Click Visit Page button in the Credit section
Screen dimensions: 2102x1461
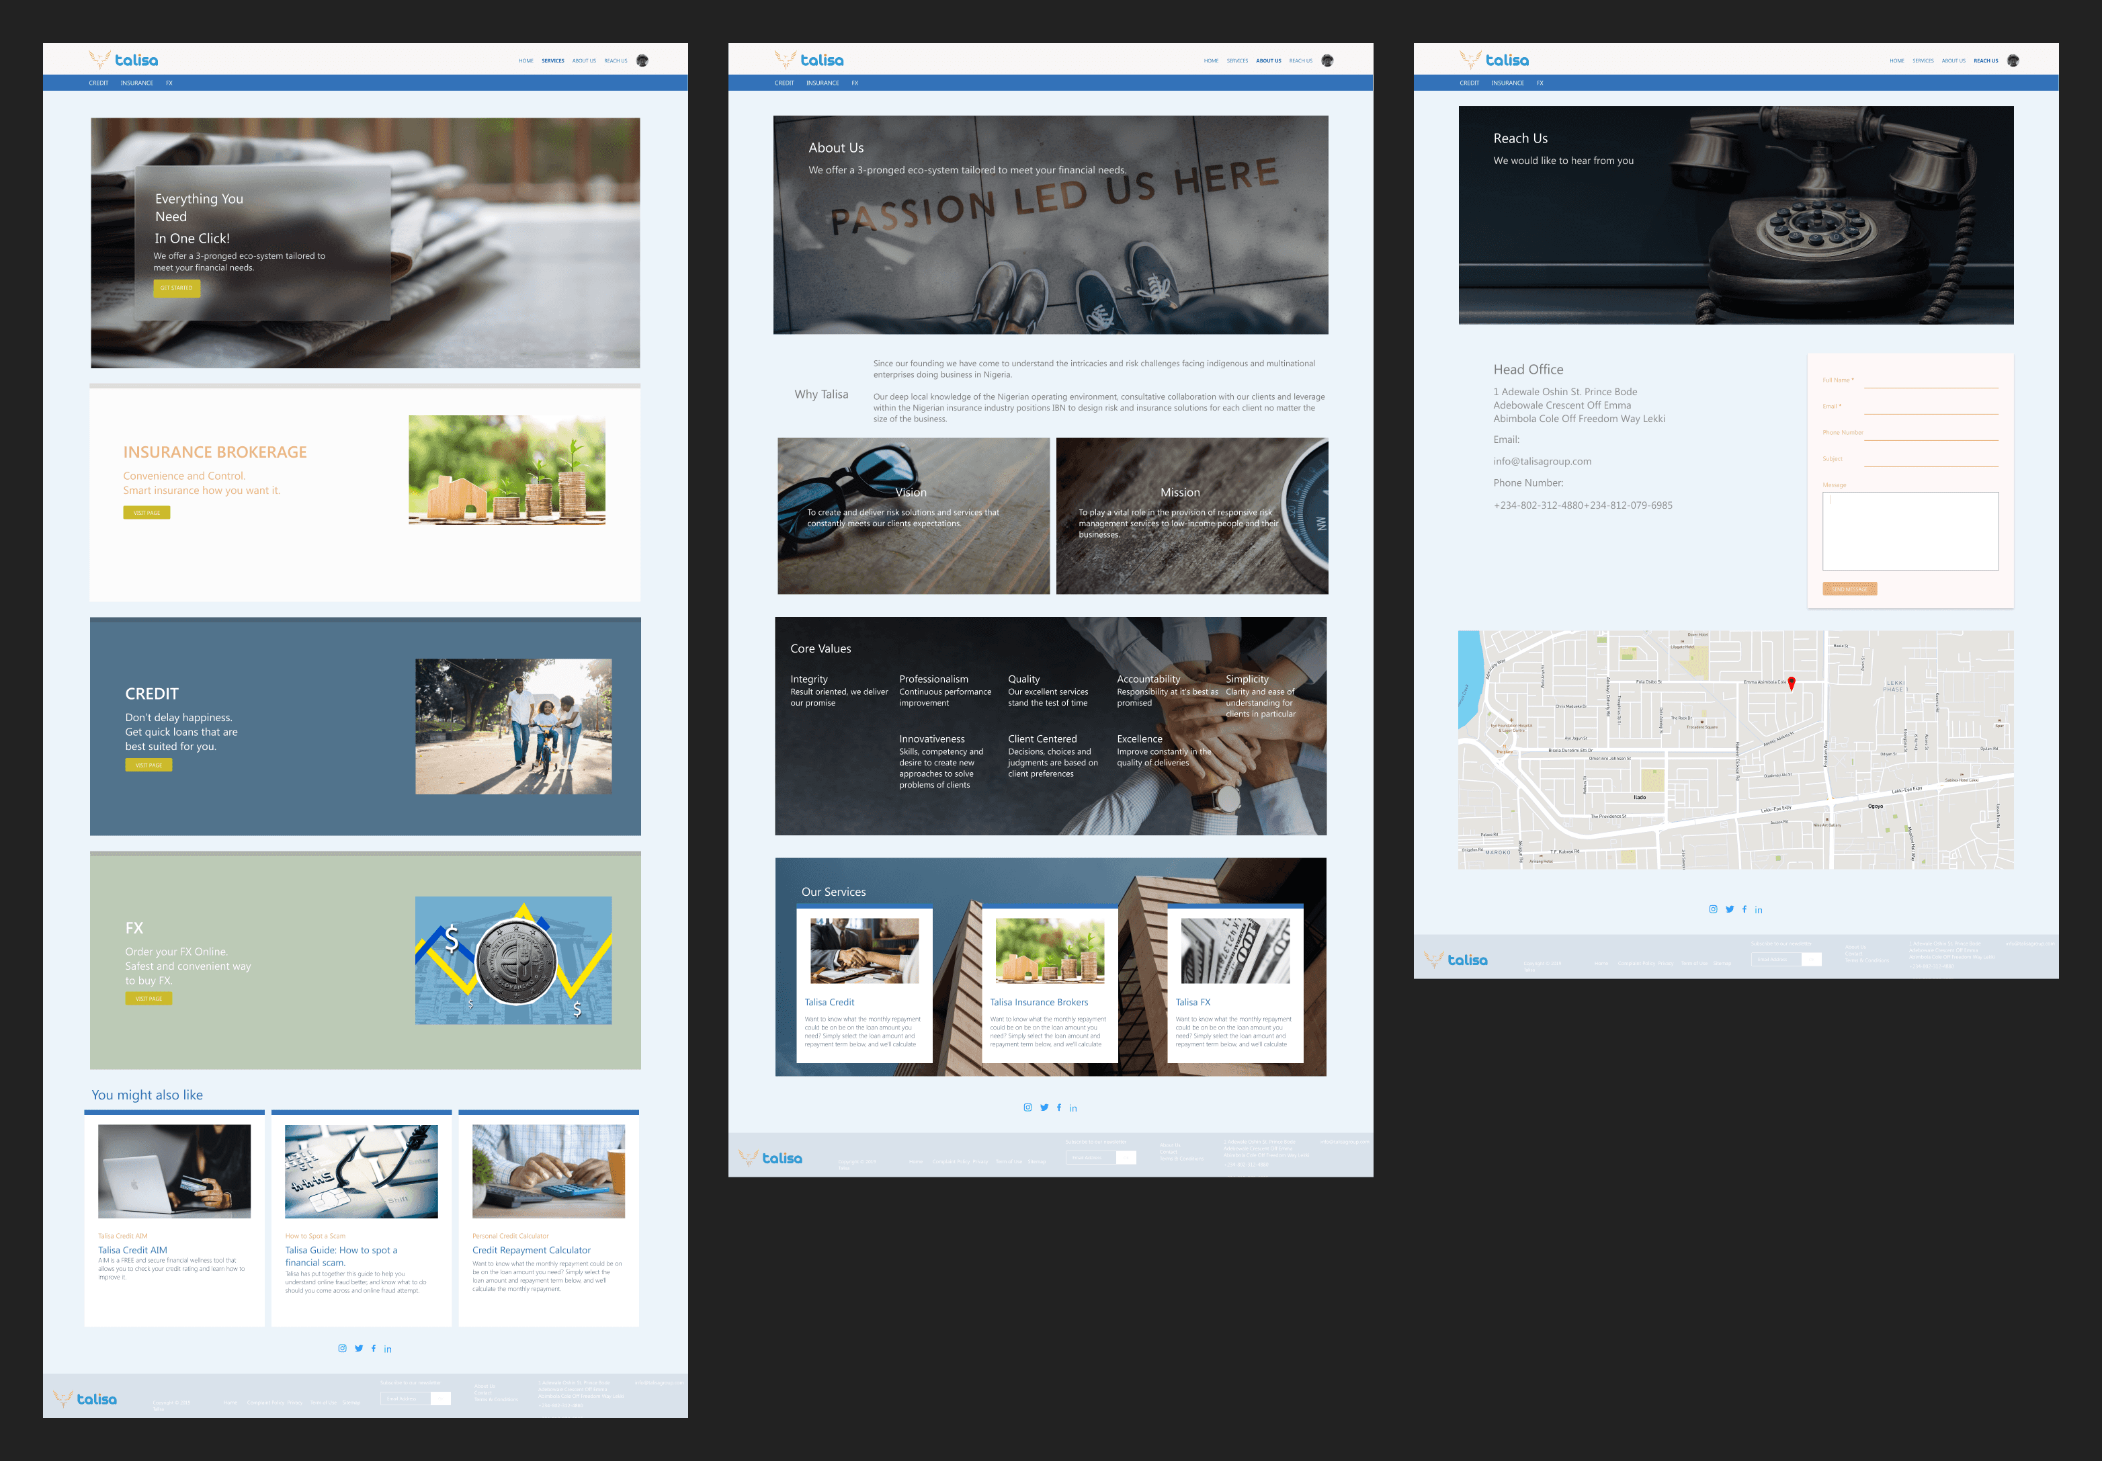(149, 764)
